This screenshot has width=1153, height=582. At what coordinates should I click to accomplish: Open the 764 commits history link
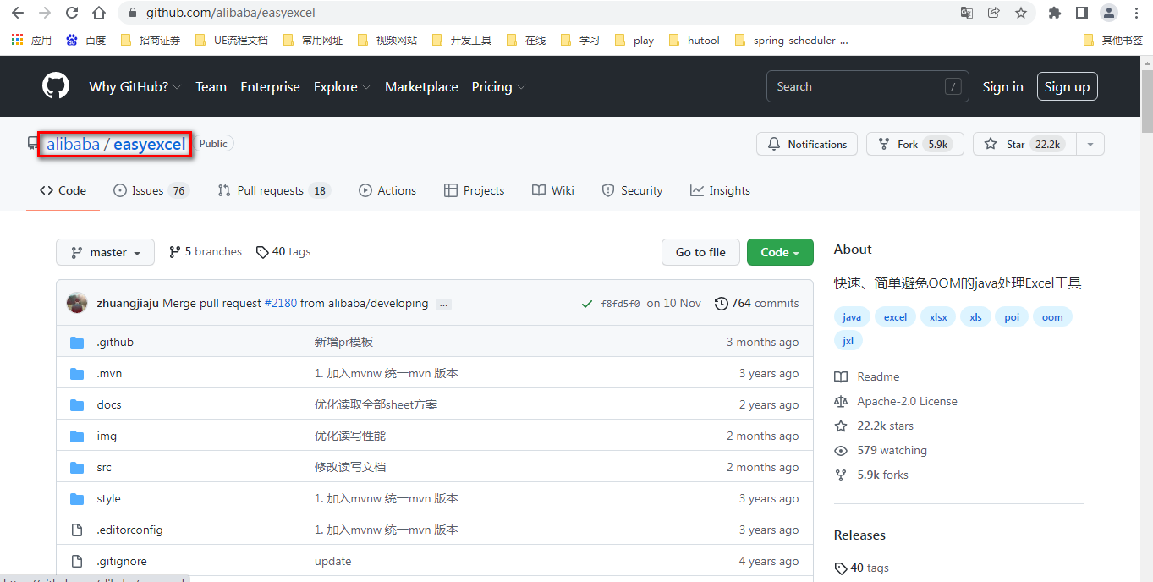click(757, 303)
